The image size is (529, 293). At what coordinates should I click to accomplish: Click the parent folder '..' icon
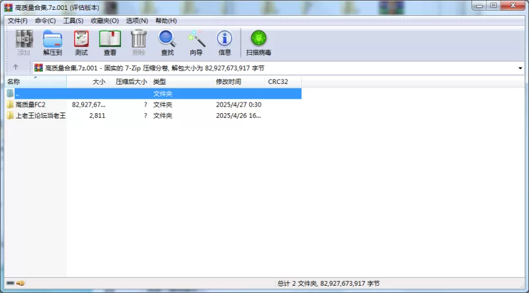coord(10,93)
